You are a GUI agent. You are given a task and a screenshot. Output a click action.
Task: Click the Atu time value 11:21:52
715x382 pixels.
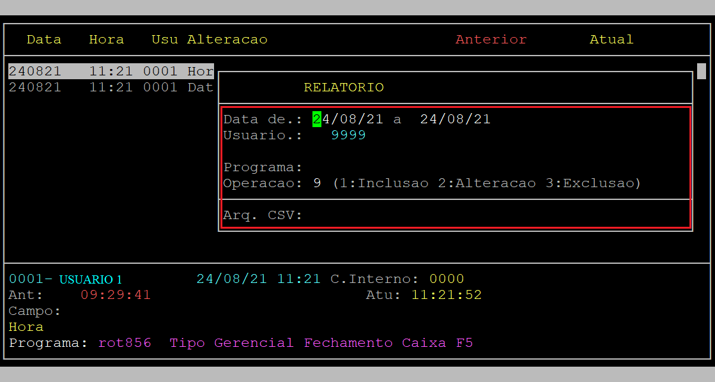pos(446,295)
